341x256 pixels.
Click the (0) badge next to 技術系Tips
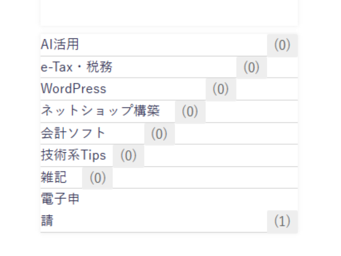point(128,156)
